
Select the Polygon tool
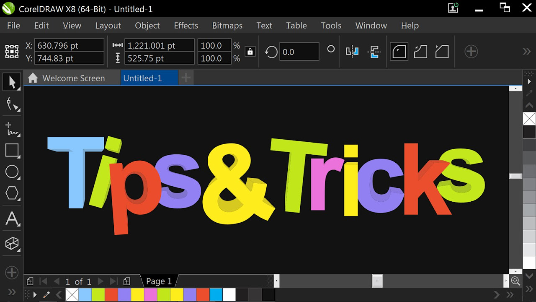(x=12, y=193)
